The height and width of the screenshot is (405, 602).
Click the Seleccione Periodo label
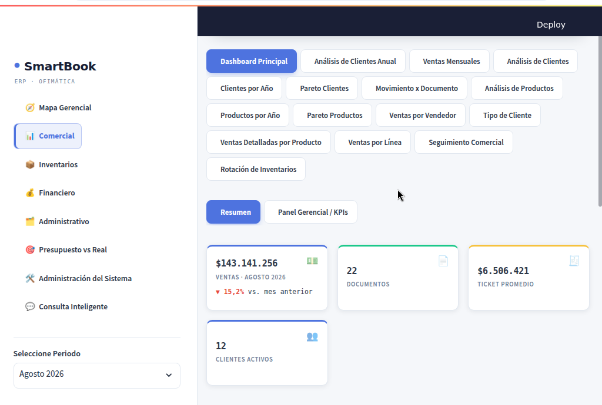(x=47, y=354)
